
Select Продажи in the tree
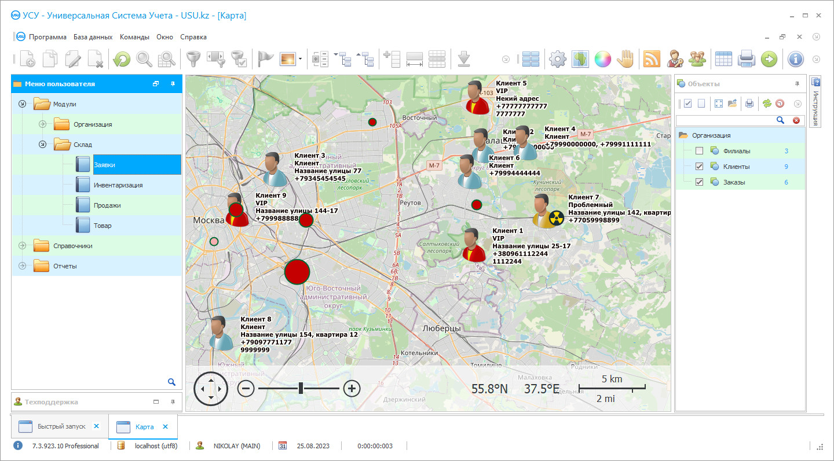click(107, 205)
